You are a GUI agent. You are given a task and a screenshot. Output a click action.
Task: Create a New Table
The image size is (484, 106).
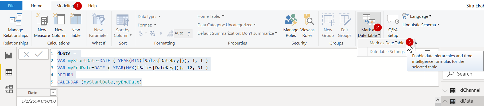pyautogui.click(x=76, y=25)
